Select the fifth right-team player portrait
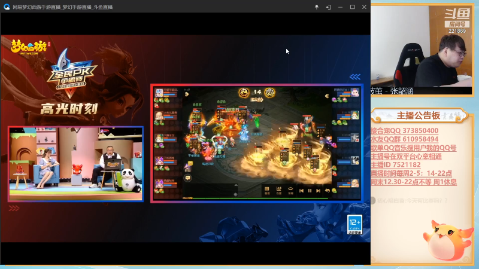The image size is (479, 269). point(354,184)
